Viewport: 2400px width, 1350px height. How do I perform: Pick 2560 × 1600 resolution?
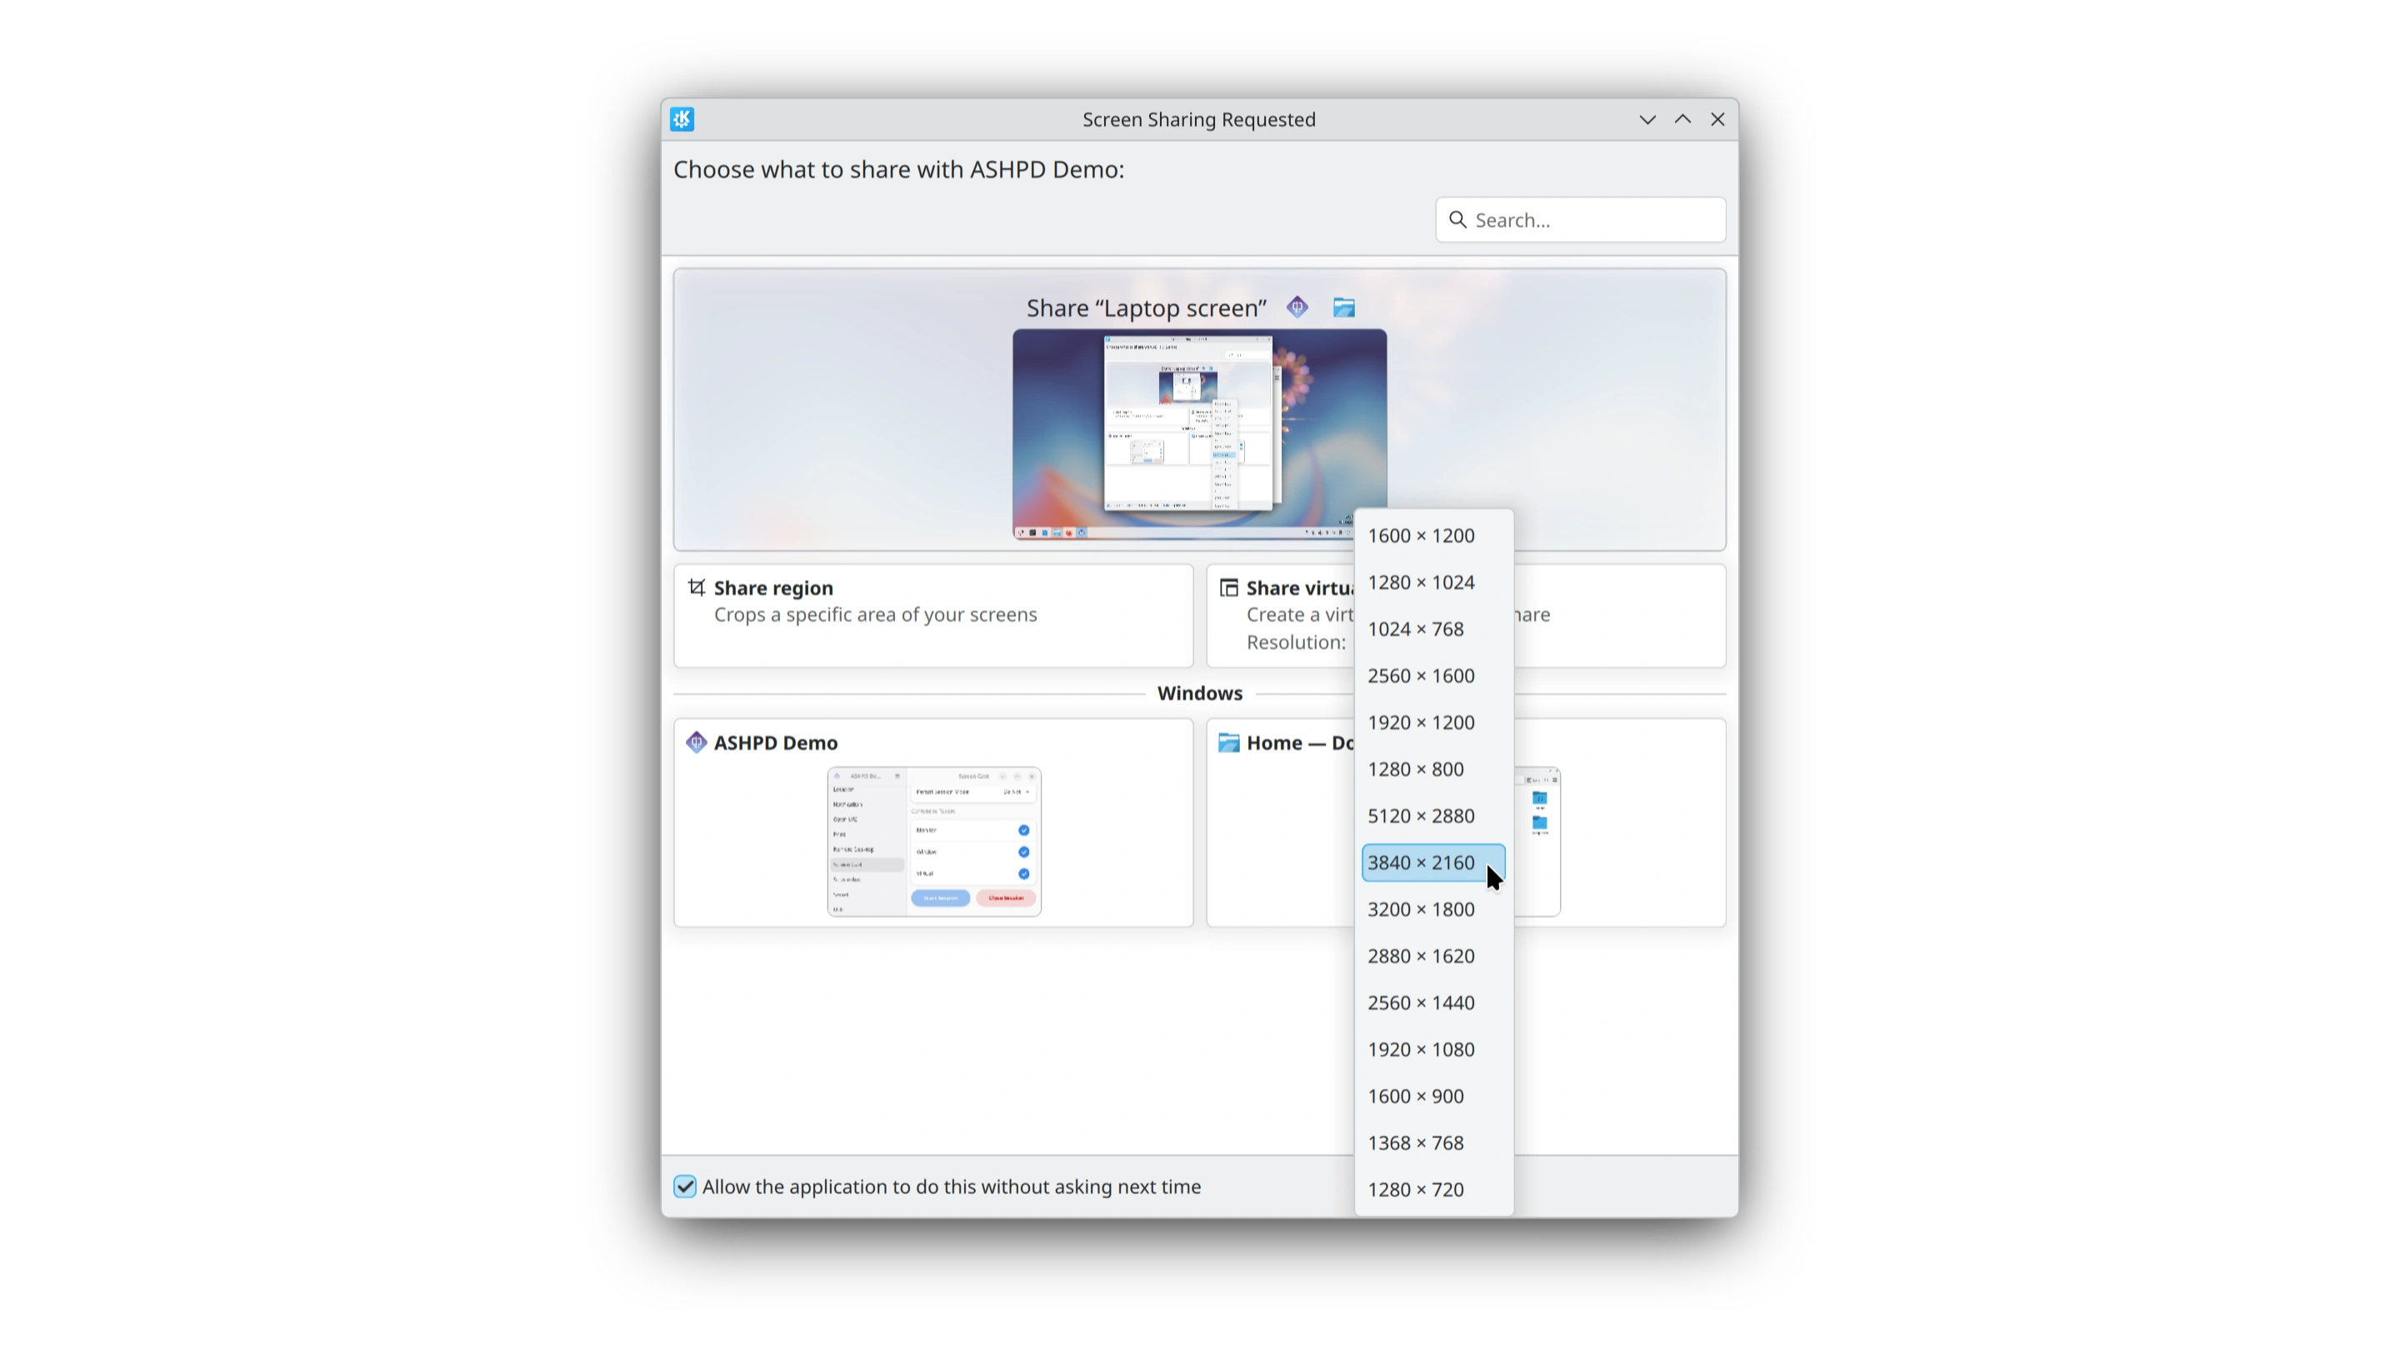click(x=1433, y=676)
